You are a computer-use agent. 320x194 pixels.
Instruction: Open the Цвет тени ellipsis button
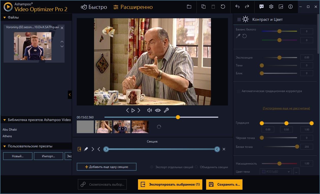296,172
